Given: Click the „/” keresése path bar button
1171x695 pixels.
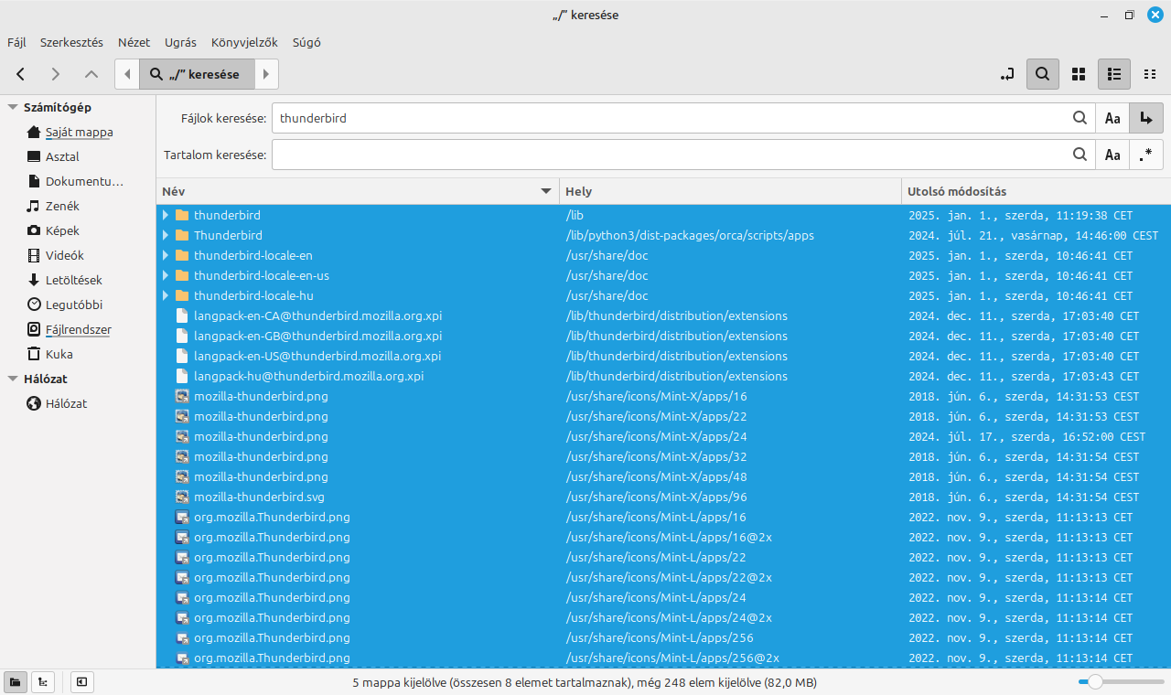Looking at the screenshot, I should (x=197, y=74).
